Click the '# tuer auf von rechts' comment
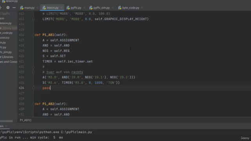This screenshot has width=251, height=141. click(63, 72)
